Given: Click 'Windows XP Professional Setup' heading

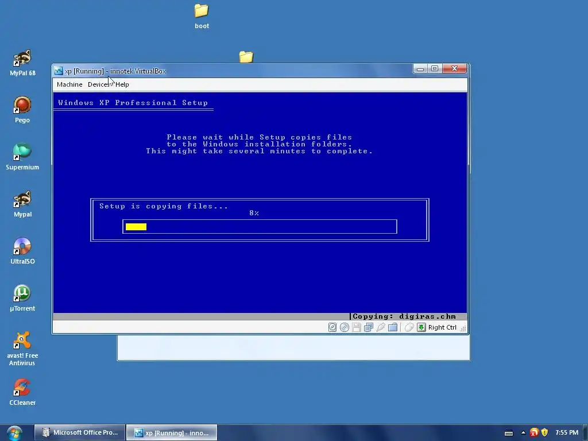Looking at the screenshot, I should [133, 103].
